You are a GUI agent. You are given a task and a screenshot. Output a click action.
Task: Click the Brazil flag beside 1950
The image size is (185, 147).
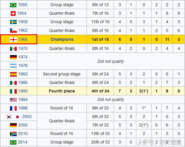13,5
